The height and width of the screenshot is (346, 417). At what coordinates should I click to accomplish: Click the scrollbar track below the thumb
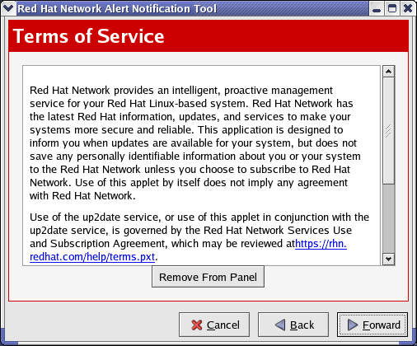[x=388, y=218]
